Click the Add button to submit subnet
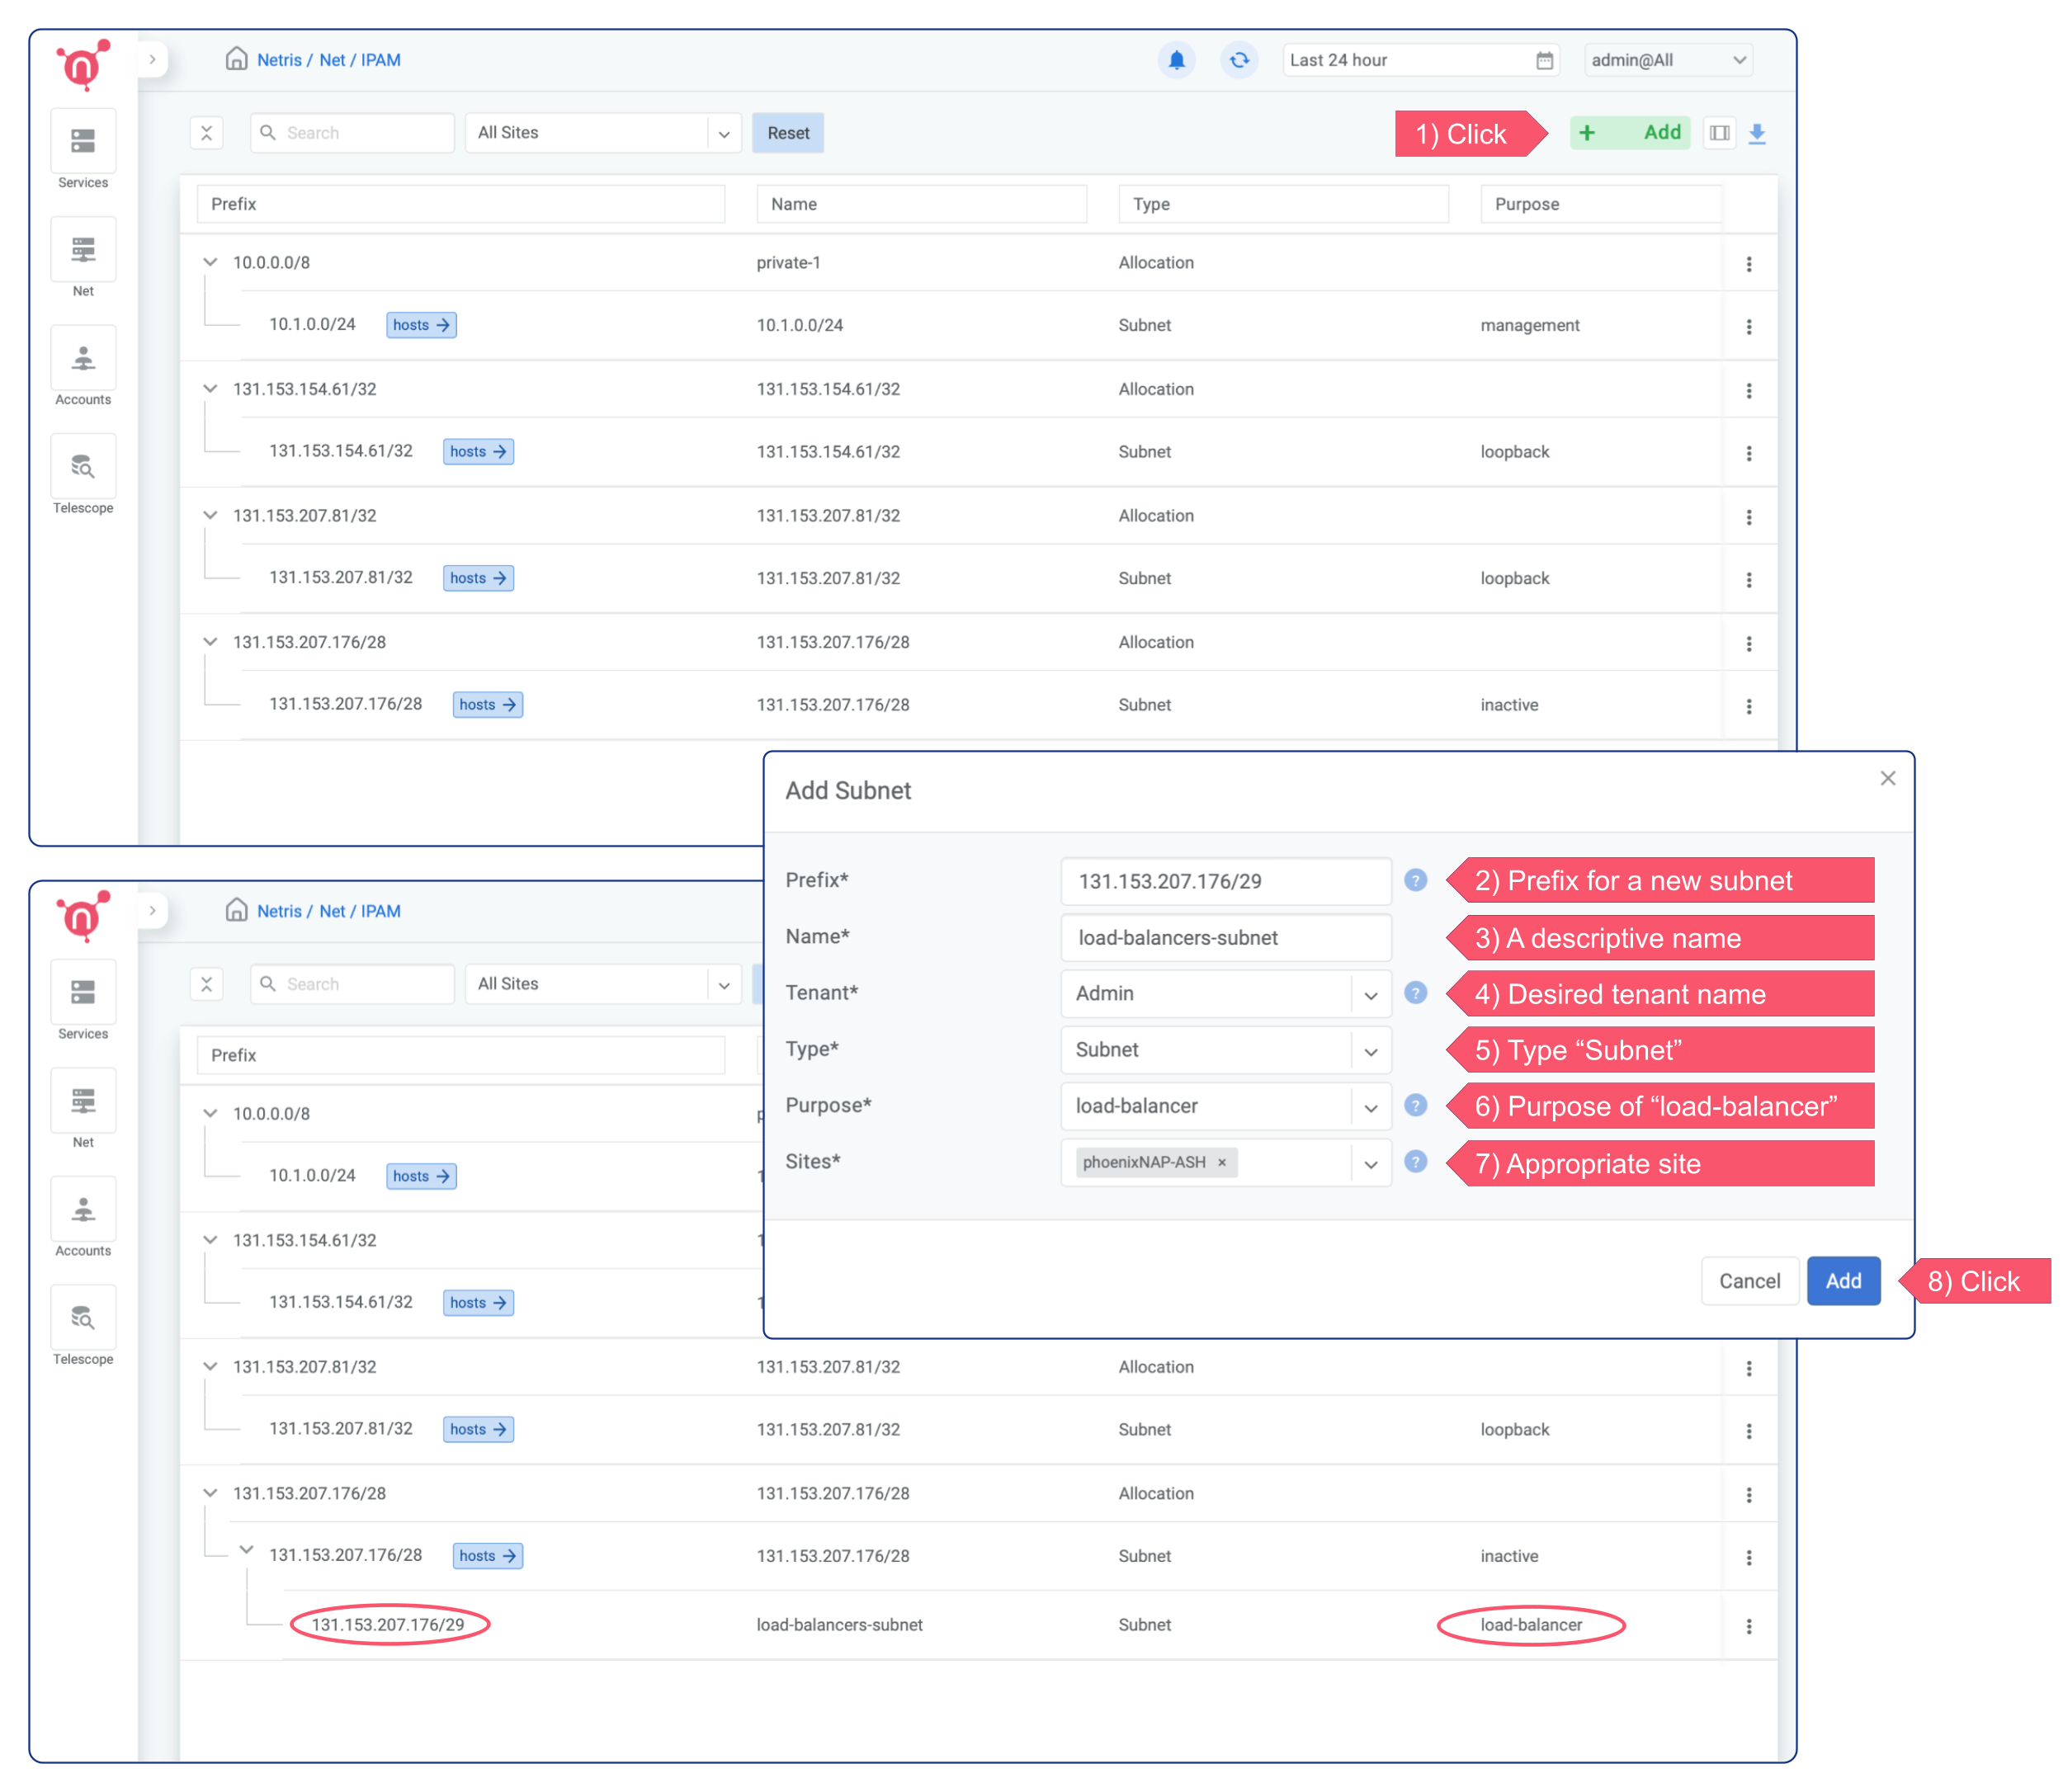This screenshot has width=2063, height=1792. [x=1843, y=1280]
